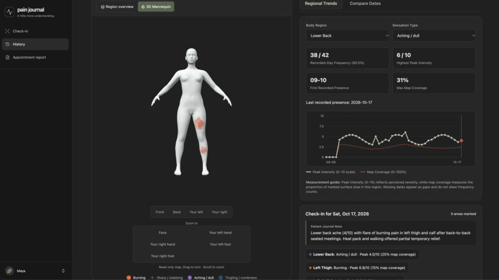Toggle Tingling / numbness sensation in legend
The height and width of the screenshot is (280, 499).
pyautogui.click(x=238, y=278)
